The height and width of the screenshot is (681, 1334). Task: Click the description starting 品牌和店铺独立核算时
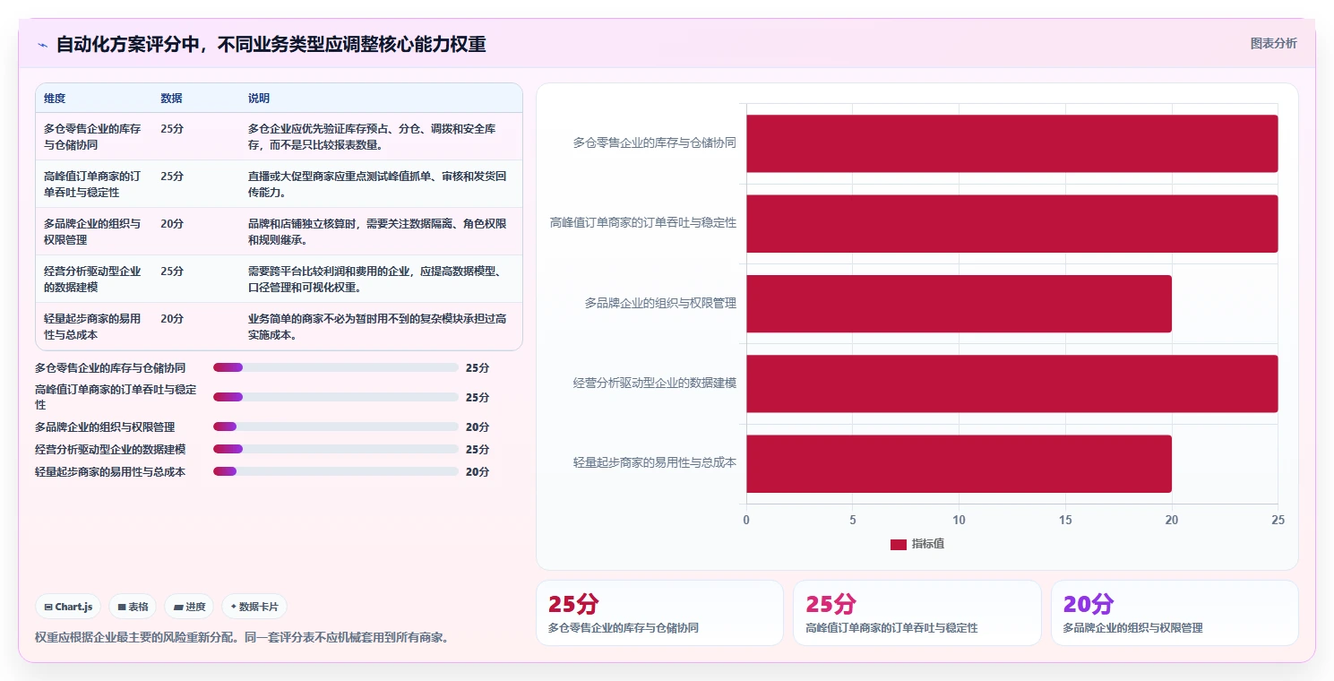pyautogui.click(x=378, y=231)
